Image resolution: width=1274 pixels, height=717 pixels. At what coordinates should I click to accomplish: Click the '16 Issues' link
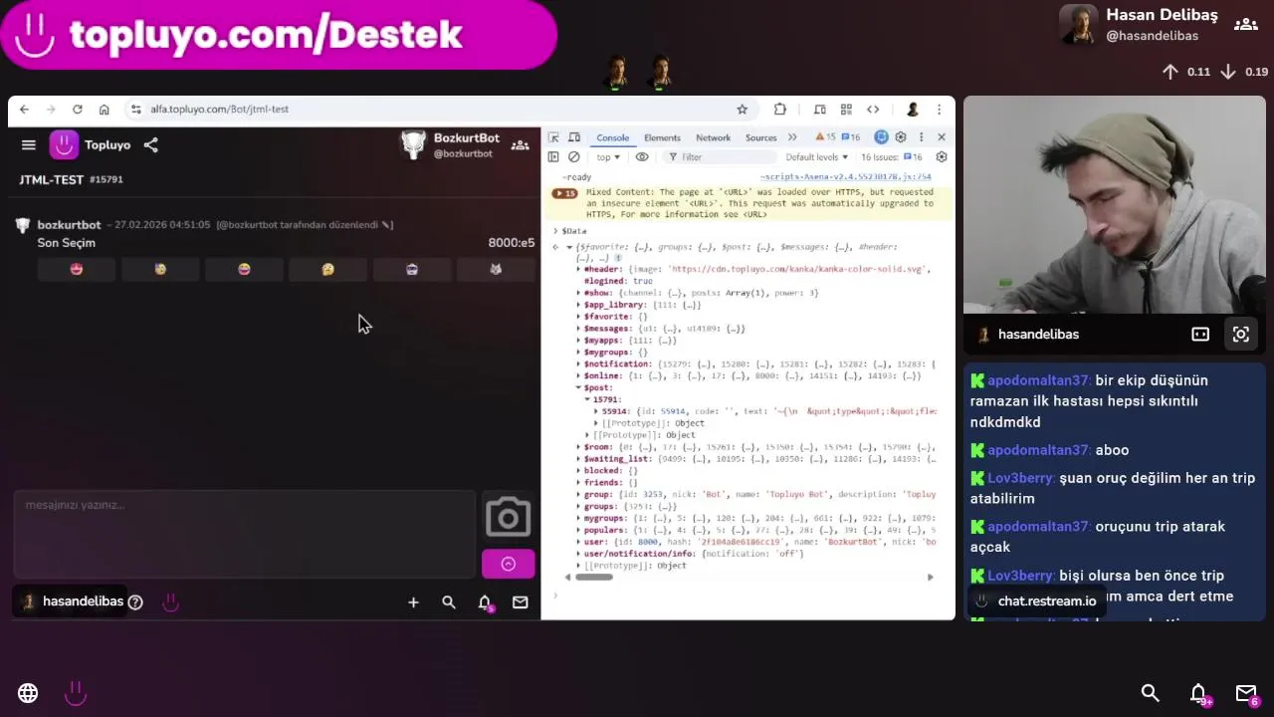click(x=892, y=157)
